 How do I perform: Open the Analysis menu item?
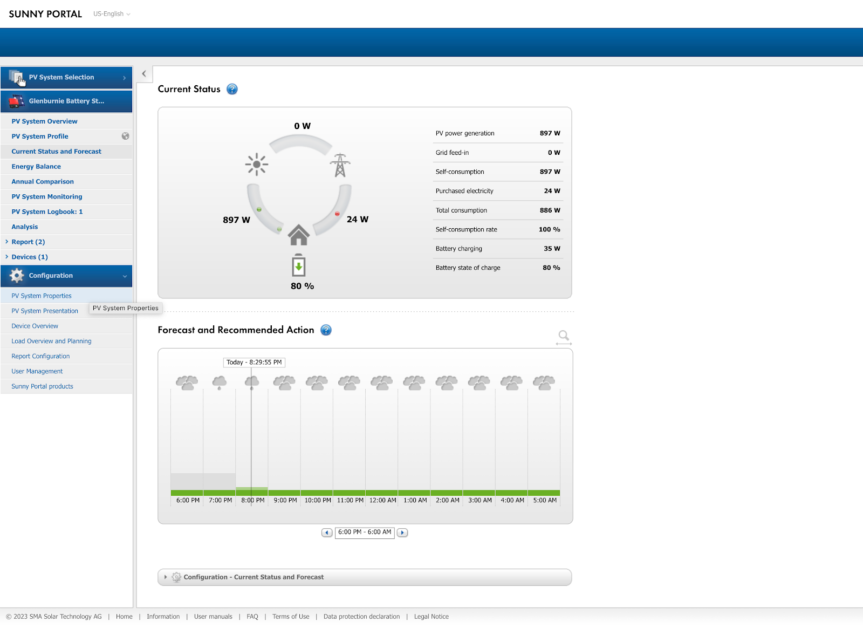[x=25, y=227]
